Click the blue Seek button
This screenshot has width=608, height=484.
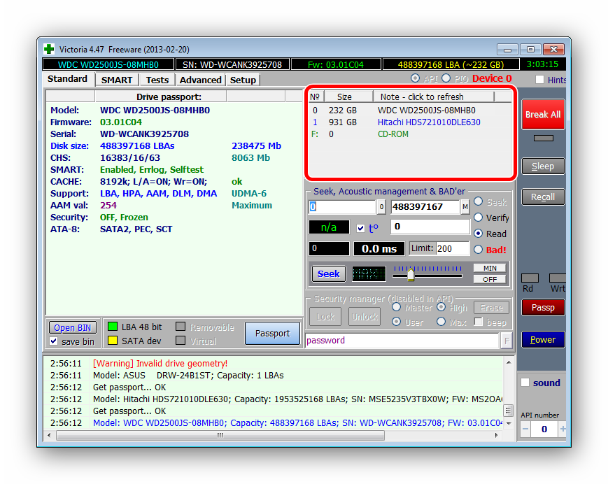(x=328, y=273)
